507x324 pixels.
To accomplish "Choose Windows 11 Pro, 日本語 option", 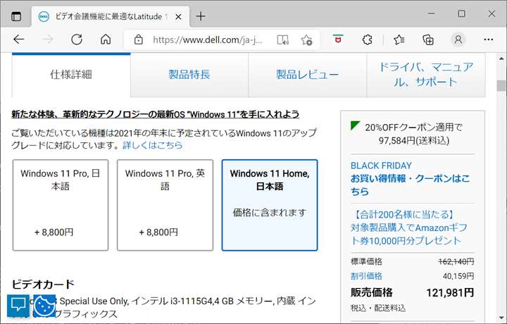I will click(61, 205).
